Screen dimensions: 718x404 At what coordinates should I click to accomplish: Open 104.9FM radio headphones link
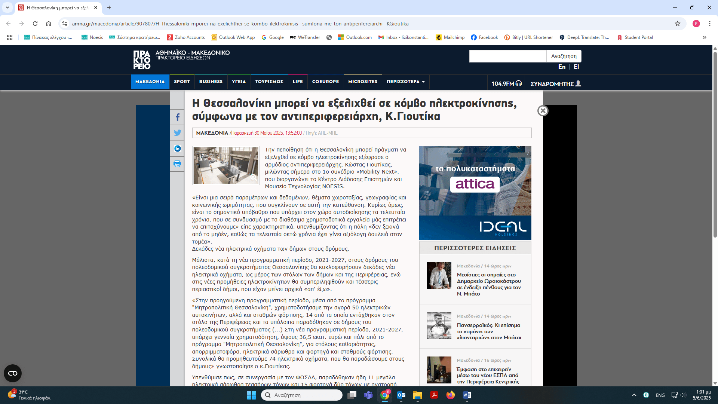[506, 83]
